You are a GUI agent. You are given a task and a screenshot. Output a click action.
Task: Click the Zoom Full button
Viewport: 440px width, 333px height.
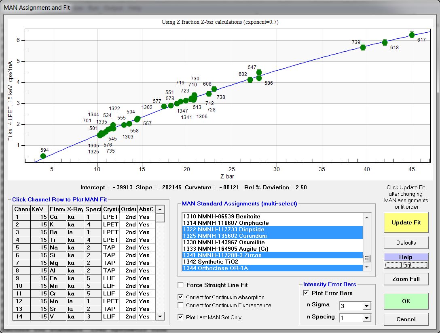tap(406, 279)
